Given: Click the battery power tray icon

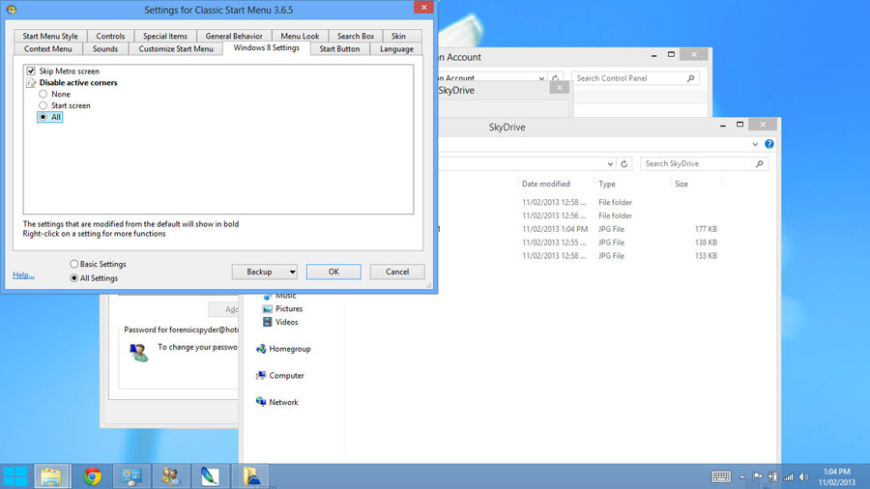Looking at the screenshot, I should [x=773, y=476].
